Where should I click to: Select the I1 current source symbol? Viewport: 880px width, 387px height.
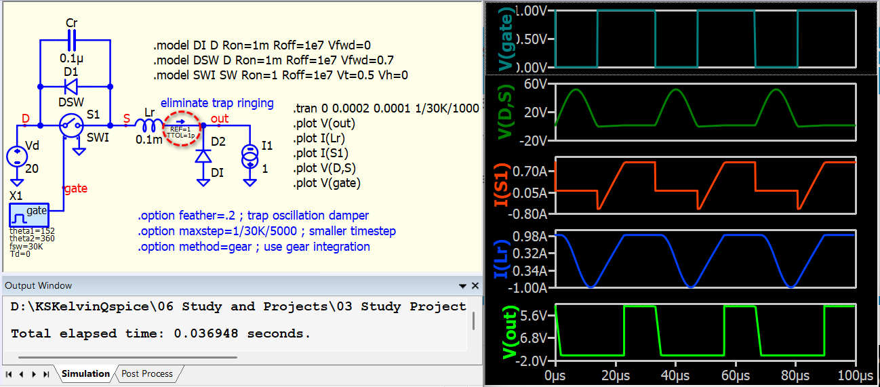(x=250, y=159)
